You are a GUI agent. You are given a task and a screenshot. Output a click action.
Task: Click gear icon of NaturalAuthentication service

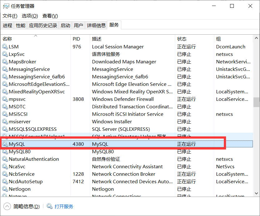click(5, 159)
